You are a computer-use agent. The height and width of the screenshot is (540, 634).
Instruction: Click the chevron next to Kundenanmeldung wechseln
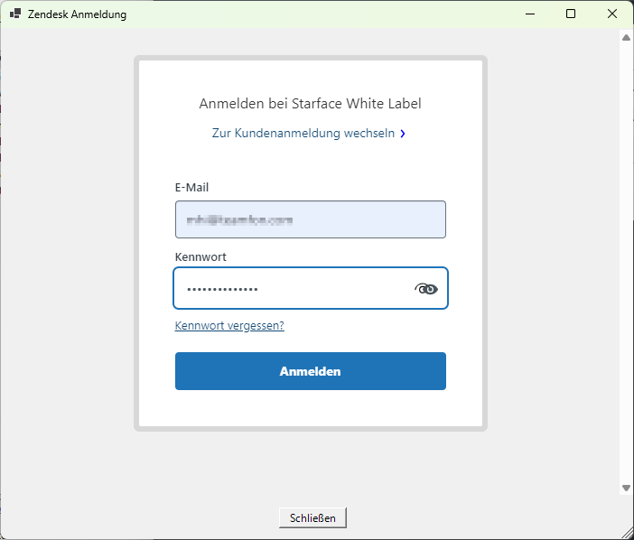click(403, 134)
